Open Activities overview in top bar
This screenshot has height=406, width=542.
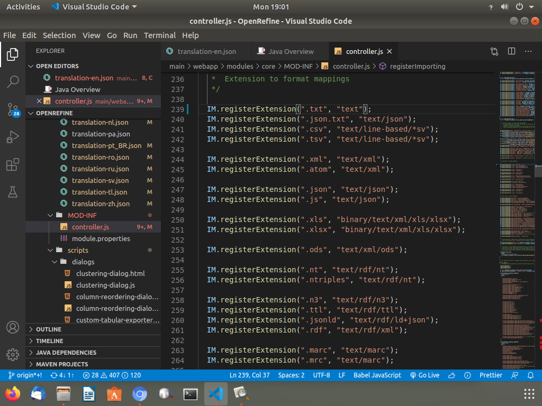pyautogui.click(x=23, y=7)
